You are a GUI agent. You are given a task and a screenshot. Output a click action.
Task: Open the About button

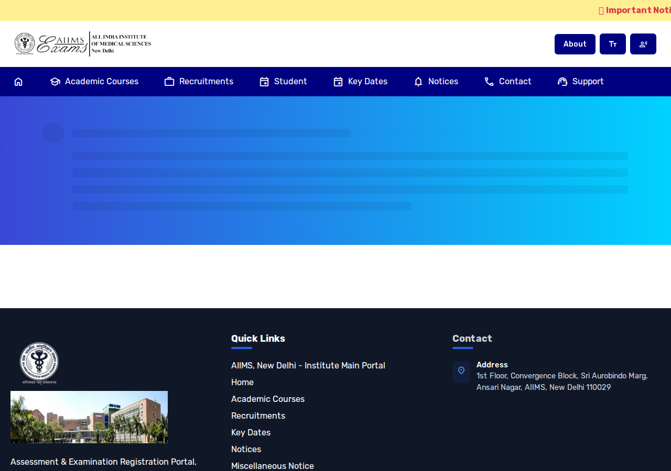point(575,44)
